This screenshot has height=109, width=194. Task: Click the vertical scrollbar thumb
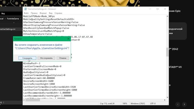167,52
